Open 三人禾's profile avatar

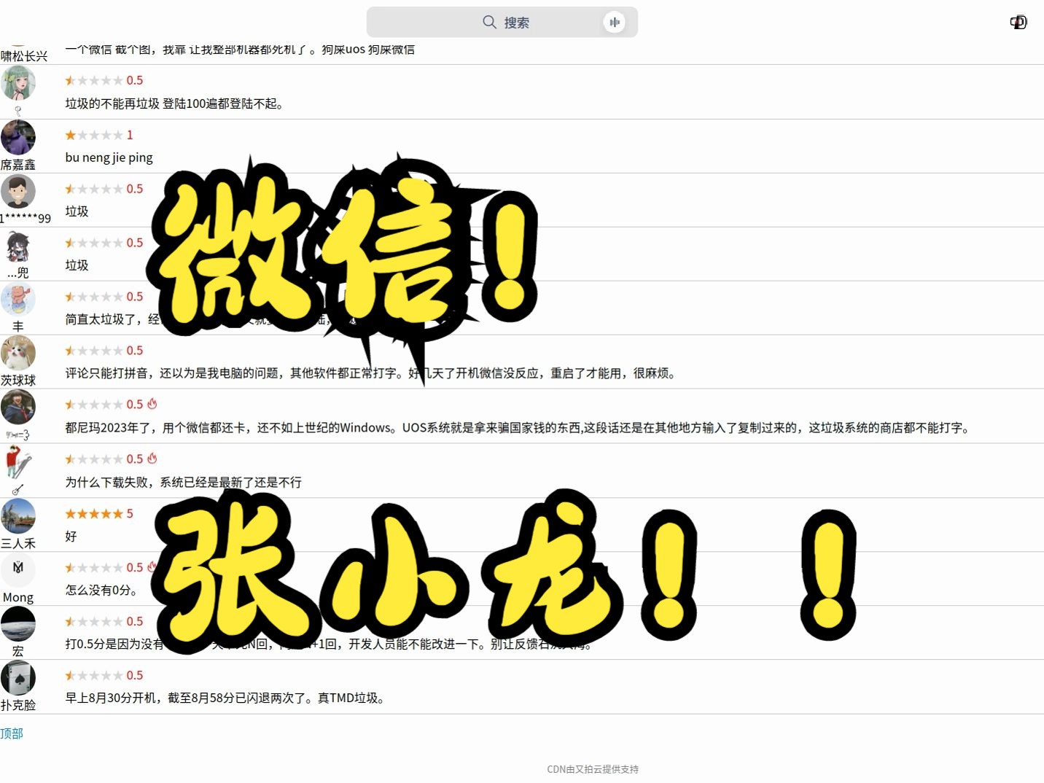coord(18,518)
